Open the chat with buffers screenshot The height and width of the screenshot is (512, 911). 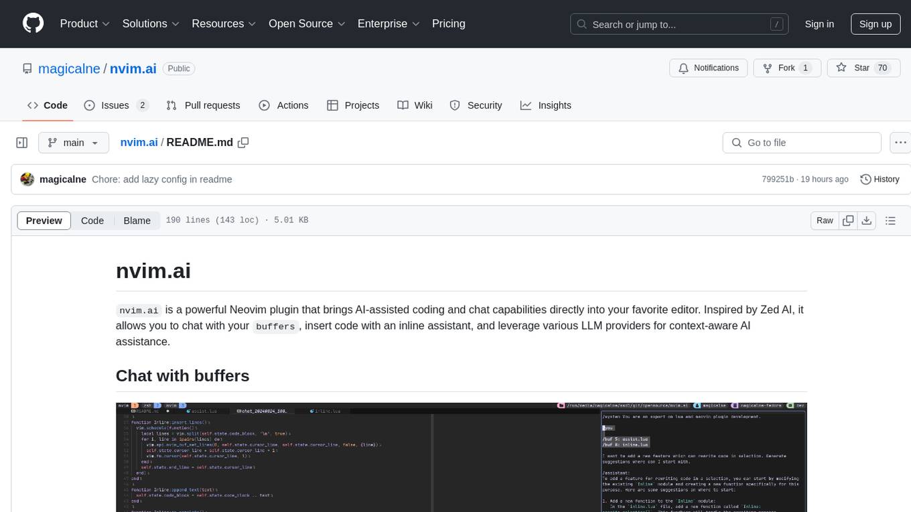pos(462,457)
